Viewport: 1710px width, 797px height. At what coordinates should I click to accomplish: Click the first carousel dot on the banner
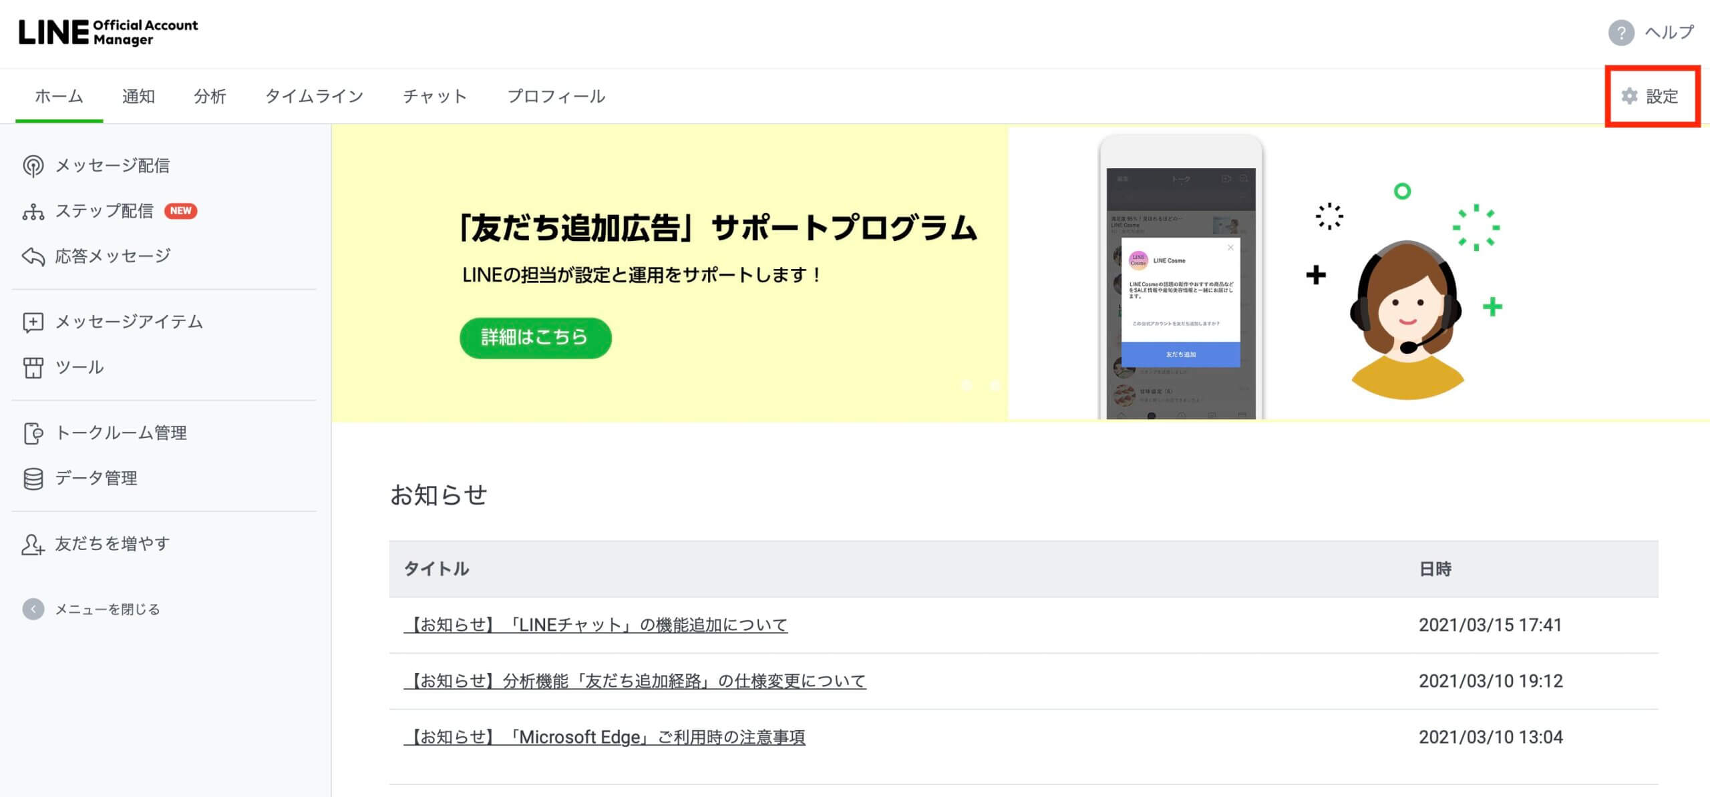point(967,385)
